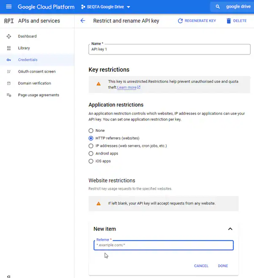Open the Learn more link
254x278 pixels.
click(127, 87)
